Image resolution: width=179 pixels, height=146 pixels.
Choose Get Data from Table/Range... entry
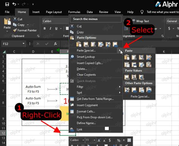click(96, 99)
